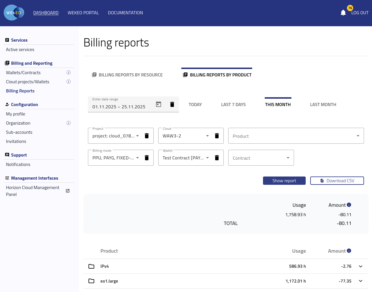Open the notifications bell icon
This screenshot has height=292, width=372.
(x=343, y=13)
